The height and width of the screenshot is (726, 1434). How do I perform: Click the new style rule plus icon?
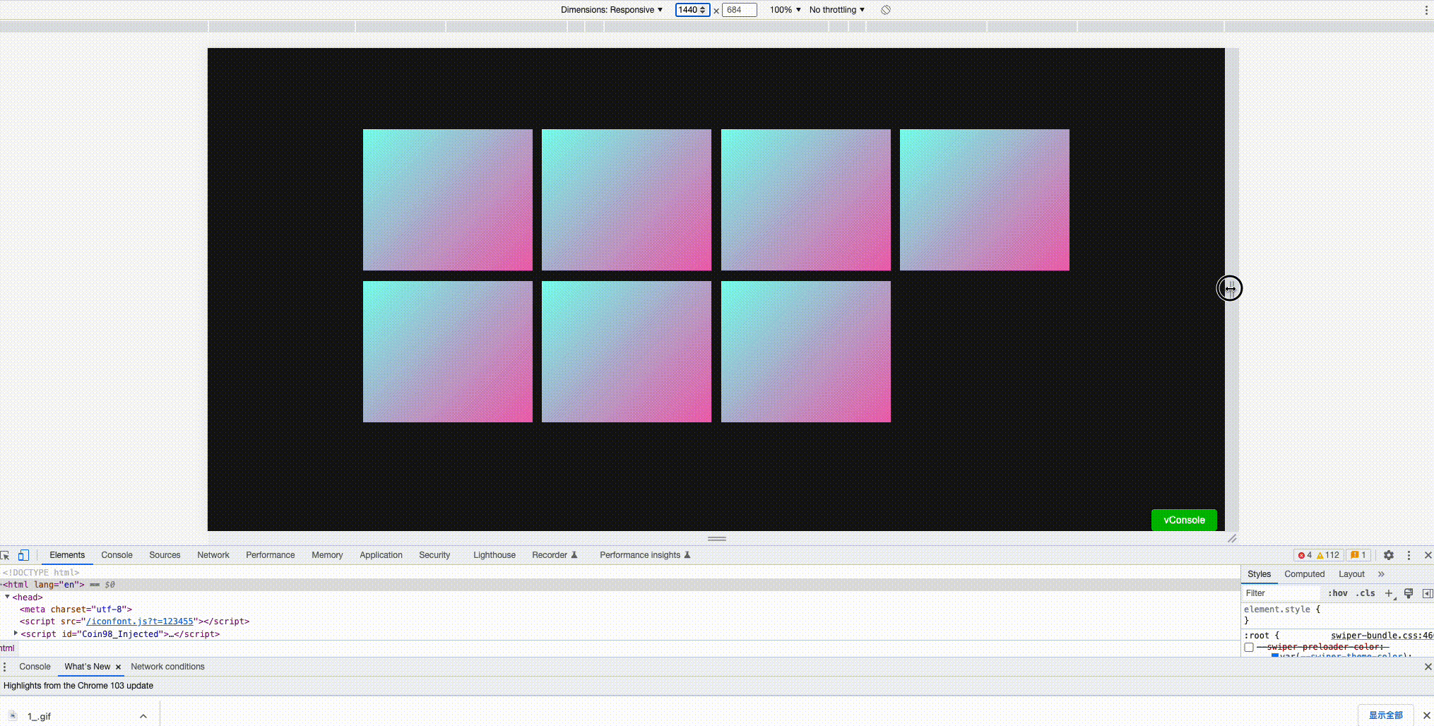pyautogui.click(x=1389, y=593)
